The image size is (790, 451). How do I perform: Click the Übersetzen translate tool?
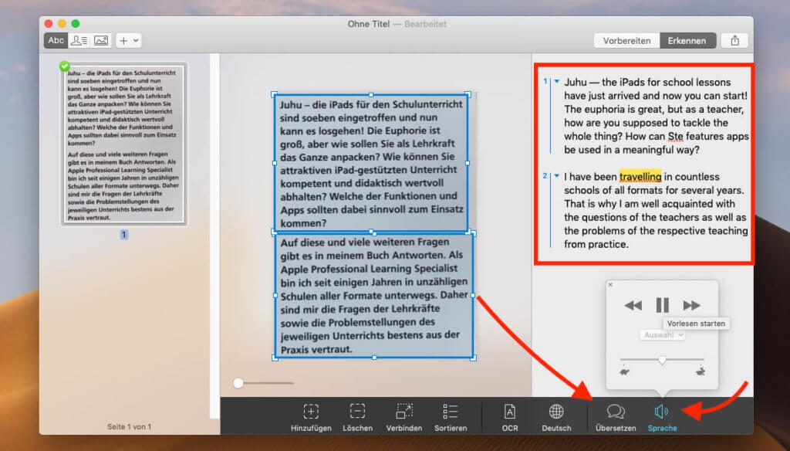616,418
